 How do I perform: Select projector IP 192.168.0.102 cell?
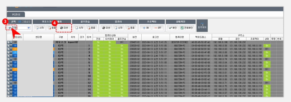click(255, 49)
